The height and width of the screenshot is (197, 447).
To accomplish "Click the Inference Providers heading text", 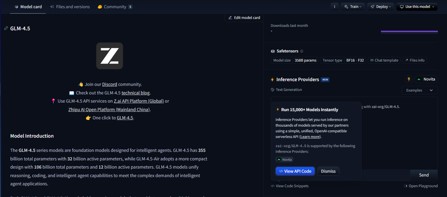I will [x=298, y=80].
